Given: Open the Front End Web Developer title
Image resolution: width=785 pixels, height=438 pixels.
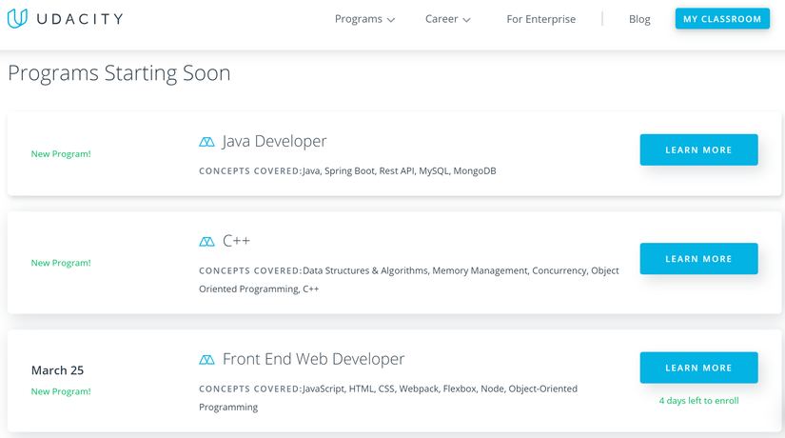Looking at the screenshot, I should pos(313,359).
